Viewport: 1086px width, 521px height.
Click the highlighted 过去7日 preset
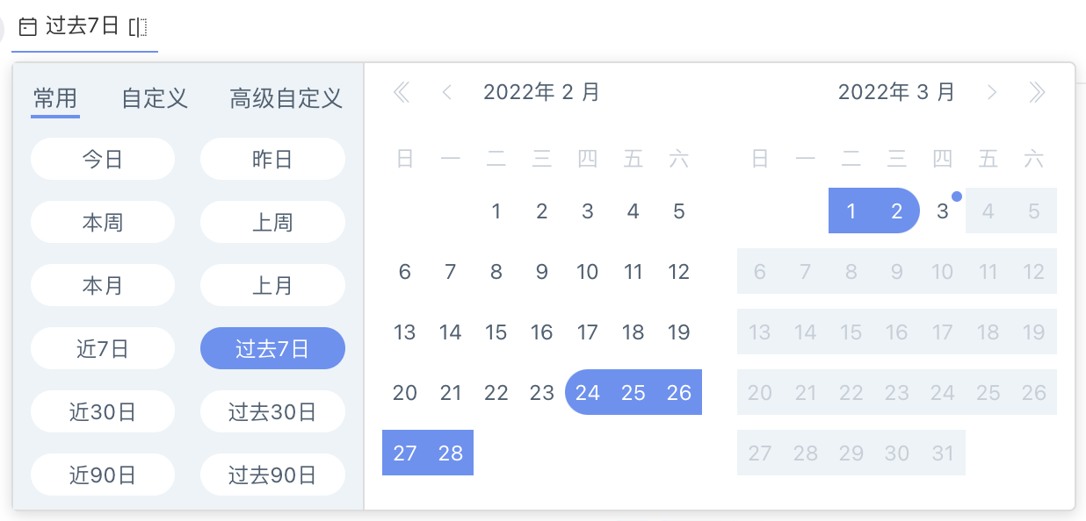click(x=272, y=349)
